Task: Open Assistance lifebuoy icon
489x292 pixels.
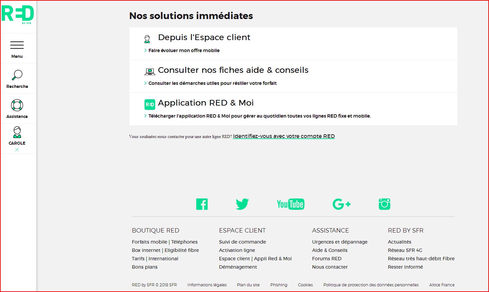Action: pos(17,105)
